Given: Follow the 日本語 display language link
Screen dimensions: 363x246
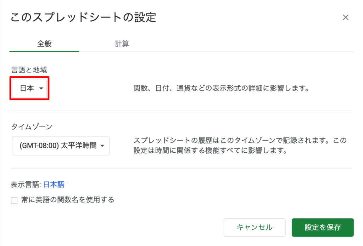Looking at the screenshot, I should [x=54, y=184].
